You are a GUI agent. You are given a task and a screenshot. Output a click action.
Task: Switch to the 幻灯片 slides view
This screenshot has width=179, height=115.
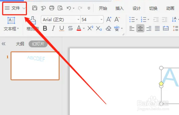tap(38, 44)
